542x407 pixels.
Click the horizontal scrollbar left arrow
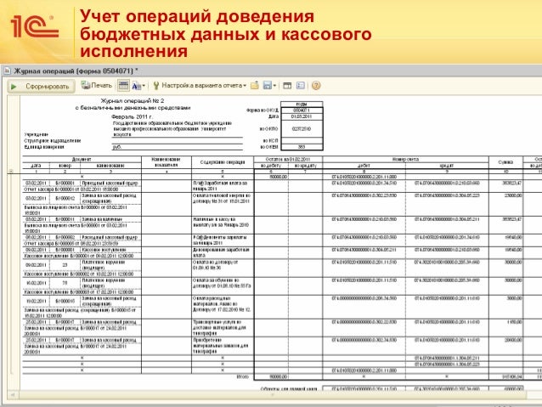pyautogui.click(x=13, y=394)
